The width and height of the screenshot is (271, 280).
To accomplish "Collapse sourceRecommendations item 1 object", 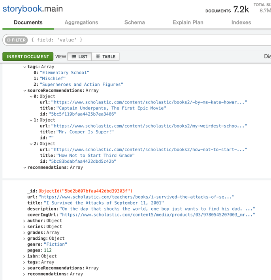I will coord(31,120).
